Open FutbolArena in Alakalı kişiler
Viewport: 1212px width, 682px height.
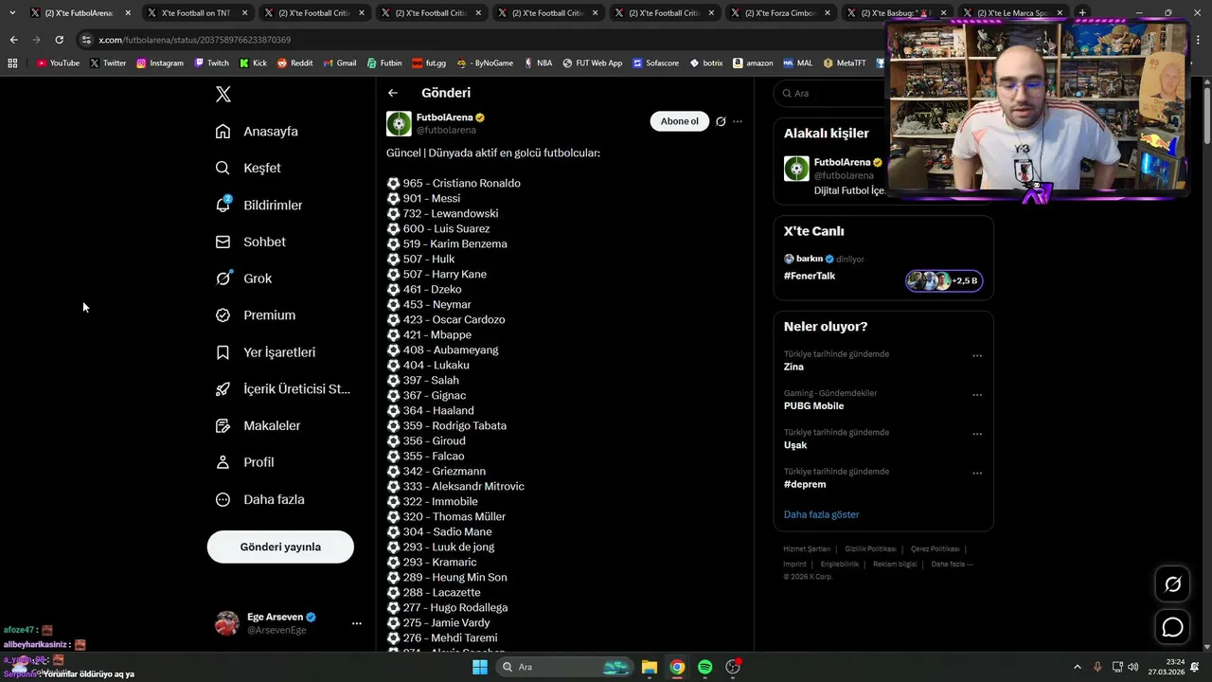click(x=842, y=162)
